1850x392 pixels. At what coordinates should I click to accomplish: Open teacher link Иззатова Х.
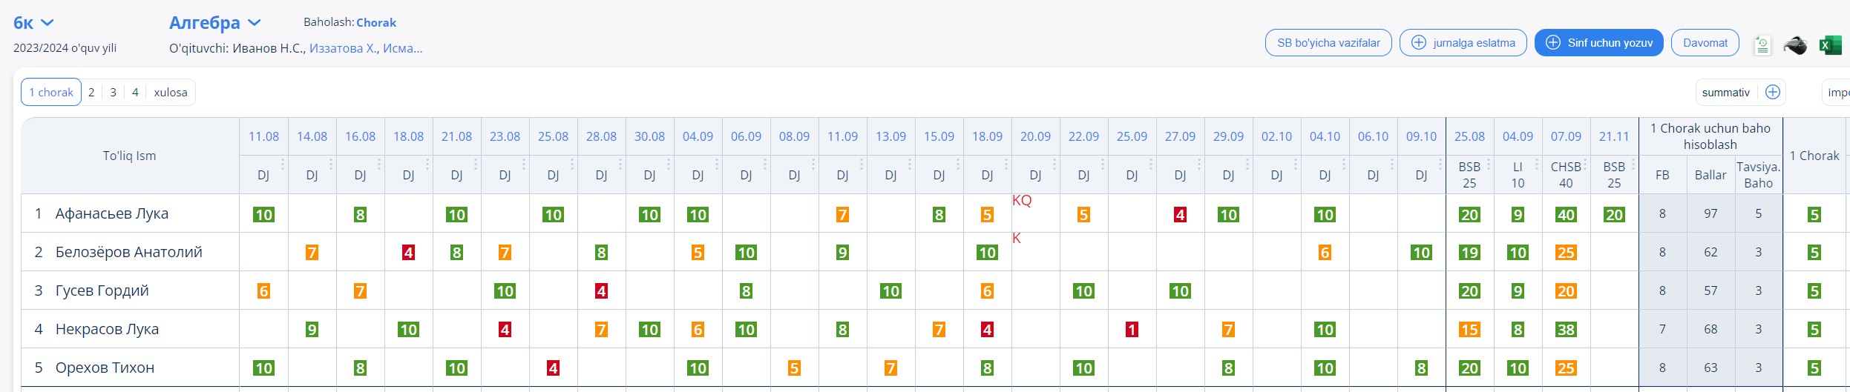click(x=342, y=48)
